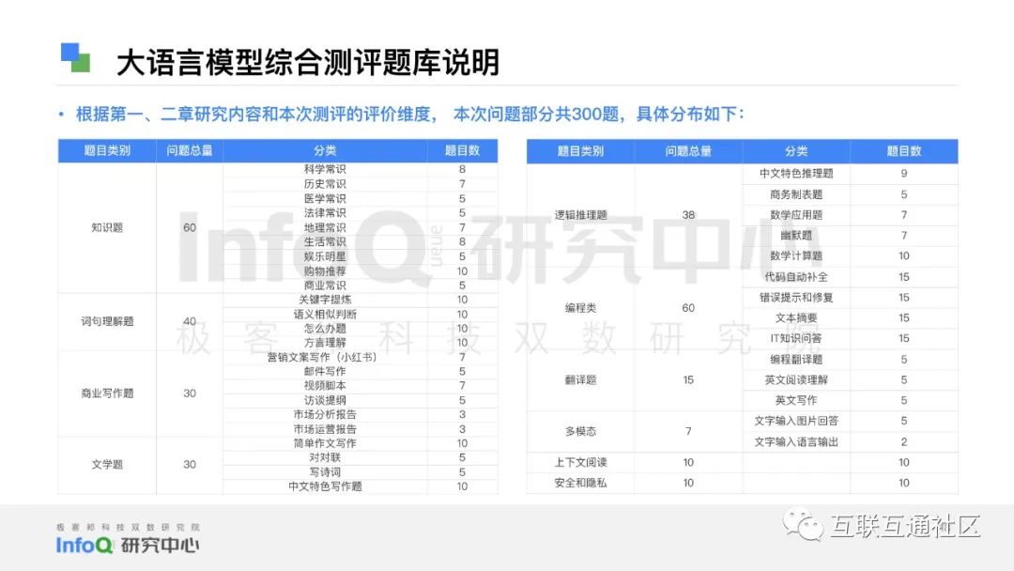1014x571 pixels.
Task: Click the 生活常识 row
Action: [361, 242]
